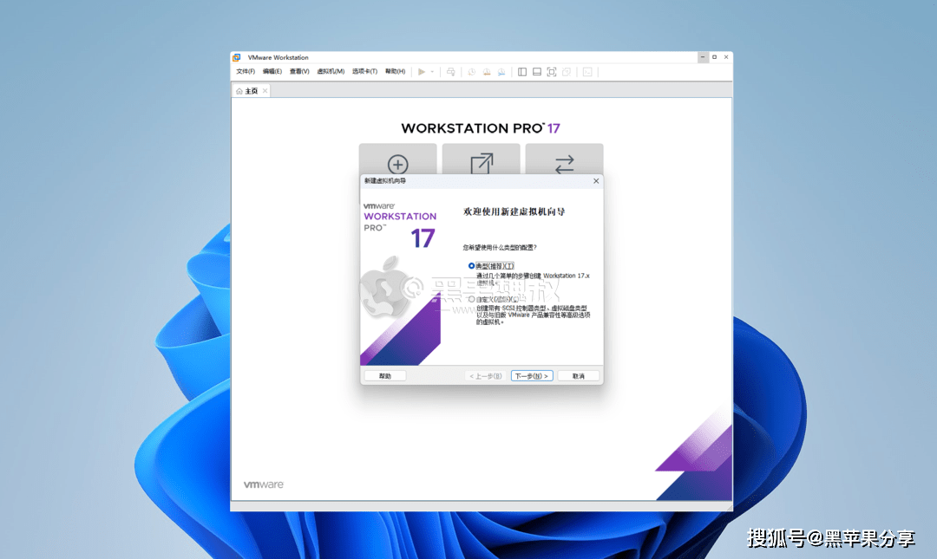Close the VMware Workstation window
The height and width of the screenshot is (559, 937).
click(x=726, y=57)
